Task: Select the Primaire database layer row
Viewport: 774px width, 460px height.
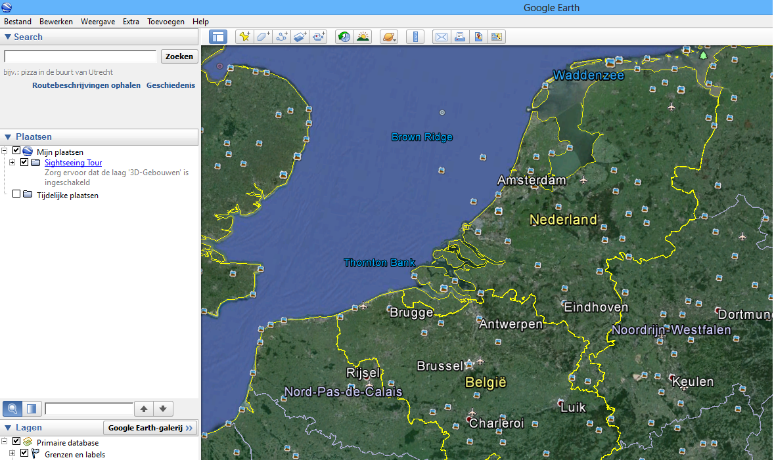Action: pyautogui.click(x=68, y=443)
